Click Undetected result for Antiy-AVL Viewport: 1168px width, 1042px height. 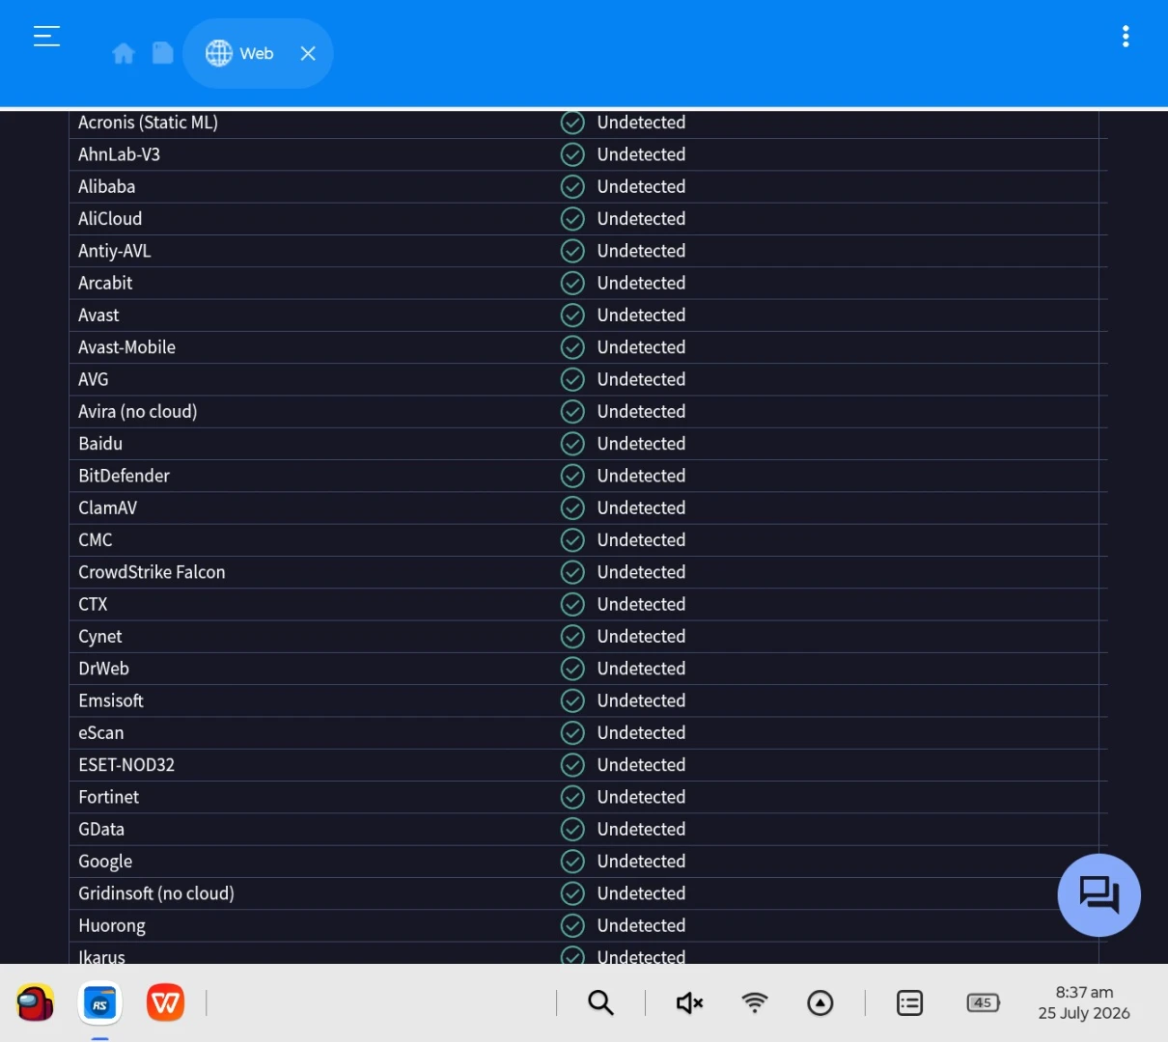(x=641, y=251)
